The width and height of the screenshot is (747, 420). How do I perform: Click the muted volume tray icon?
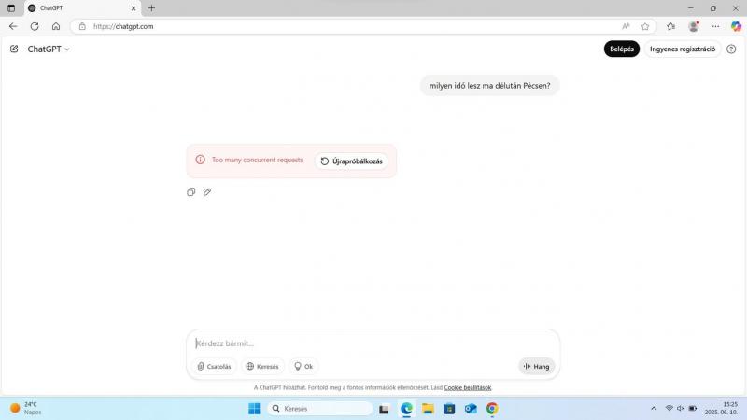pyautogui.click(x=681, y=408)
